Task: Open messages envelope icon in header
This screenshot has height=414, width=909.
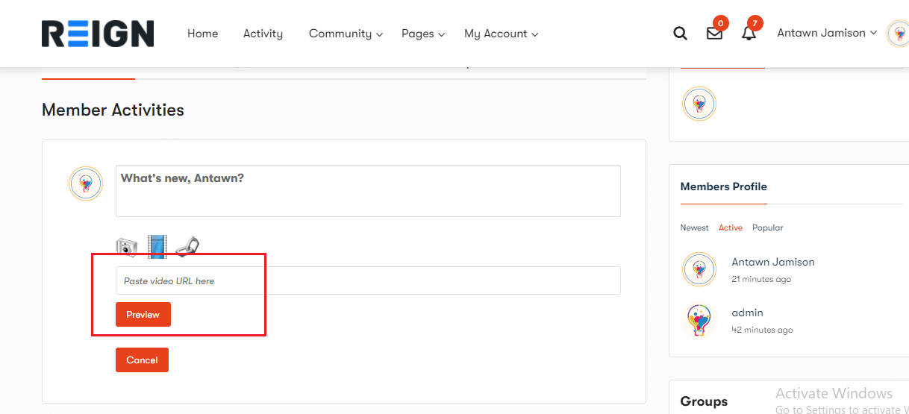Action: tap(714, 34)
